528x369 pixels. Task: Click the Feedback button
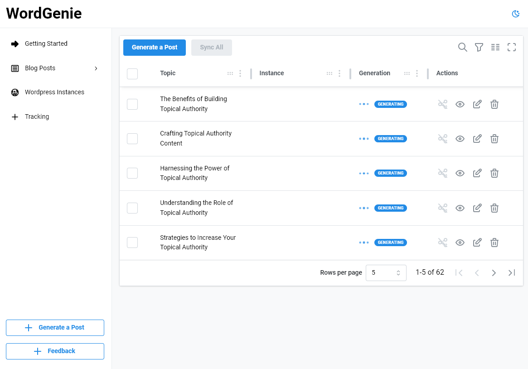click(x=55, y=351)
